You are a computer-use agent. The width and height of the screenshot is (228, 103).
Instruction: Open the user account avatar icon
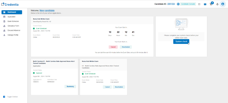tap(223, 4)
